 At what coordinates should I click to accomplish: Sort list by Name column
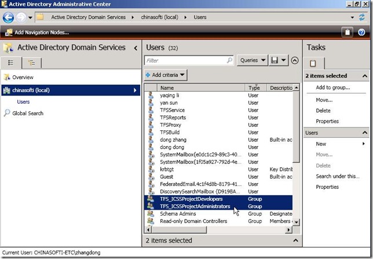(x=201, y=88)
